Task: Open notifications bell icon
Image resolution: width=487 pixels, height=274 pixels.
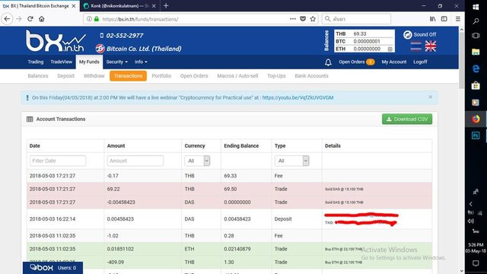Action: [x=328, y=62]
